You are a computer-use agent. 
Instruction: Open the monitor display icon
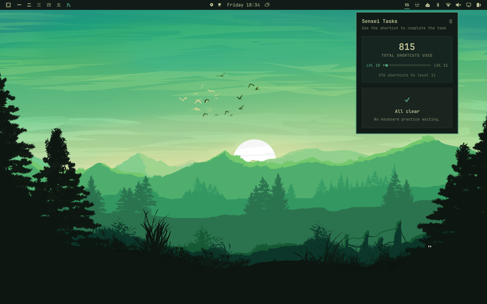[x=469, y=5]
